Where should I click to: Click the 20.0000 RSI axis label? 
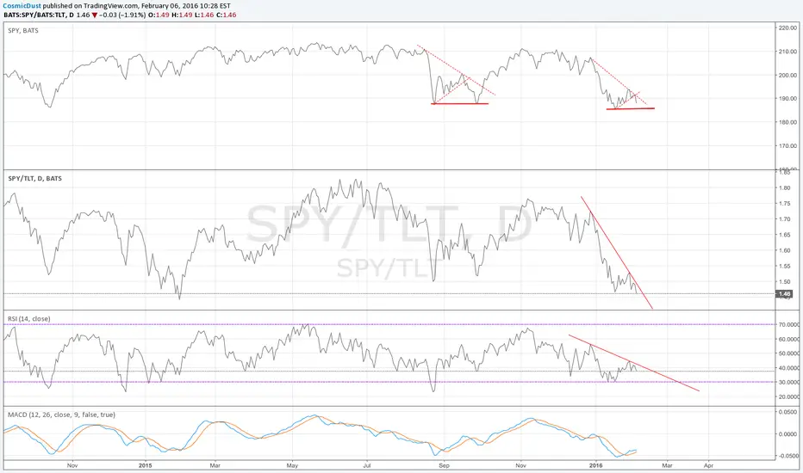[789, 396]
